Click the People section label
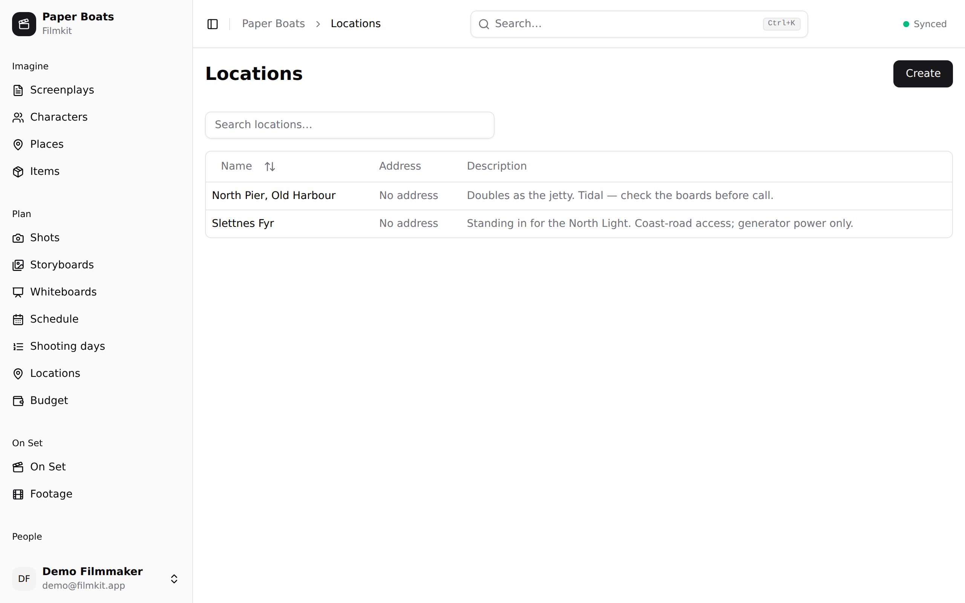This screenshot has width=965, height=603. point(27,537)
